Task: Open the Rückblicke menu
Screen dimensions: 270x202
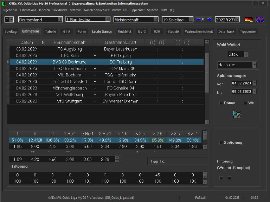Action: [60, 10]
